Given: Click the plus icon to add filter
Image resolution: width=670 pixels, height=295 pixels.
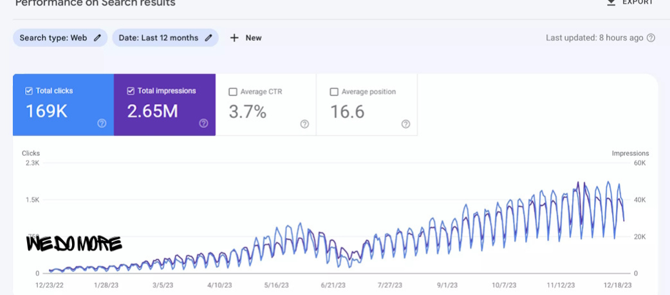Looking at the screenshot, I should pos(234,37).
